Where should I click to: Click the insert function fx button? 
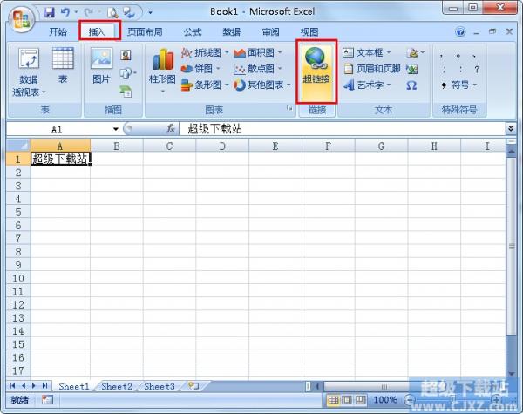click(x=171, y=129)
